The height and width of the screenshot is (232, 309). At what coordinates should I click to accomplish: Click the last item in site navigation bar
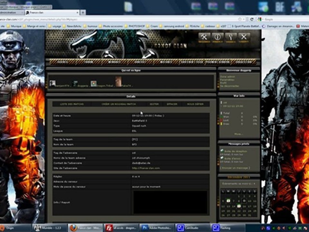244,62
